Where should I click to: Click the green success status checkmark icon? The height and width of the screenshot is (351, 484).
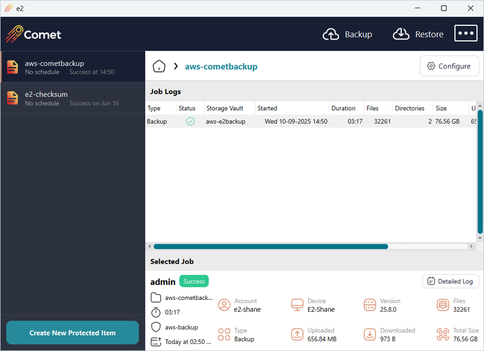tap(190, 122)
